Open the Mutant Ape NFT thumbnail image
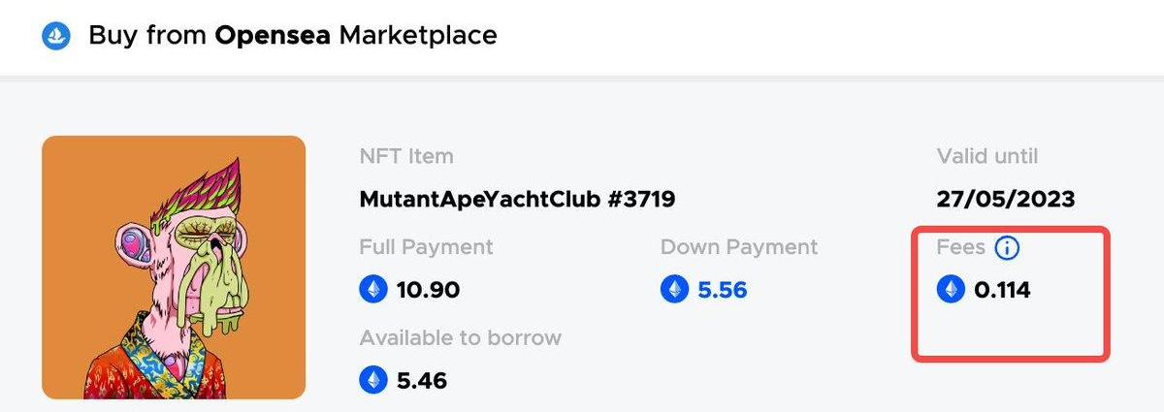The height and width of the screenshot is (412, 1164). click(x=174, y=268)
